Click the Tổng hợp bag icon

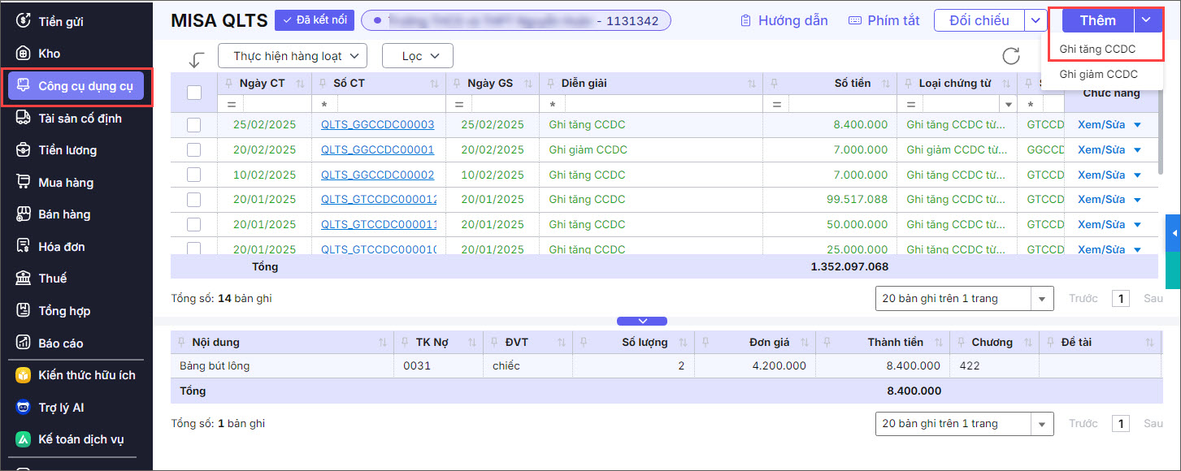click(x=24, y=310)
